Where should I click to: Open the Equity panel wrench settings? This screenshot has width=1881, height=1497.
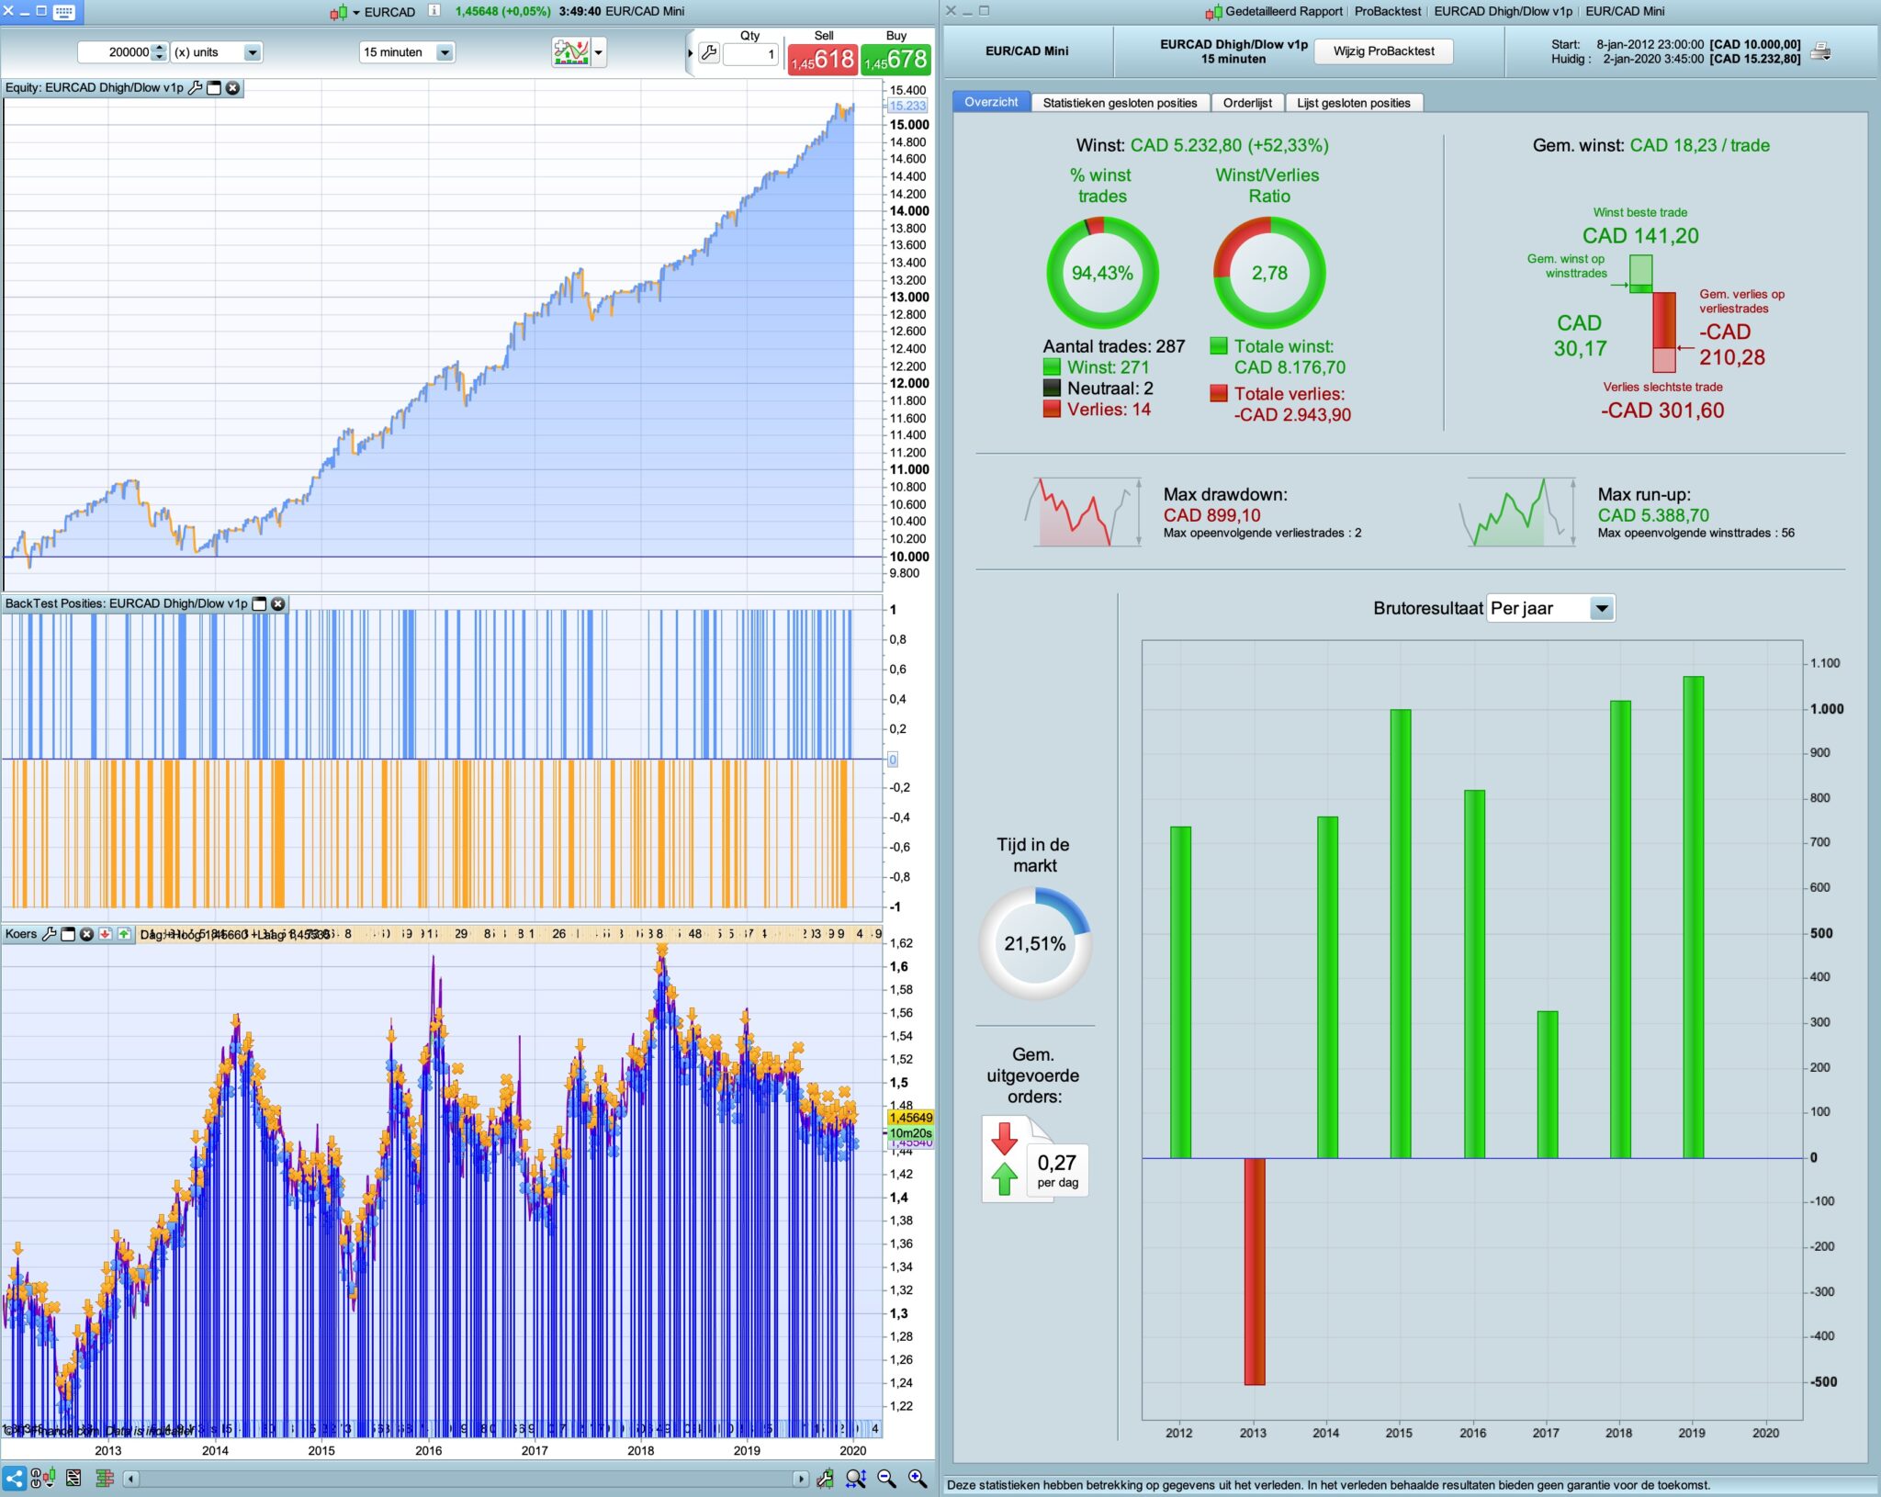195,88
